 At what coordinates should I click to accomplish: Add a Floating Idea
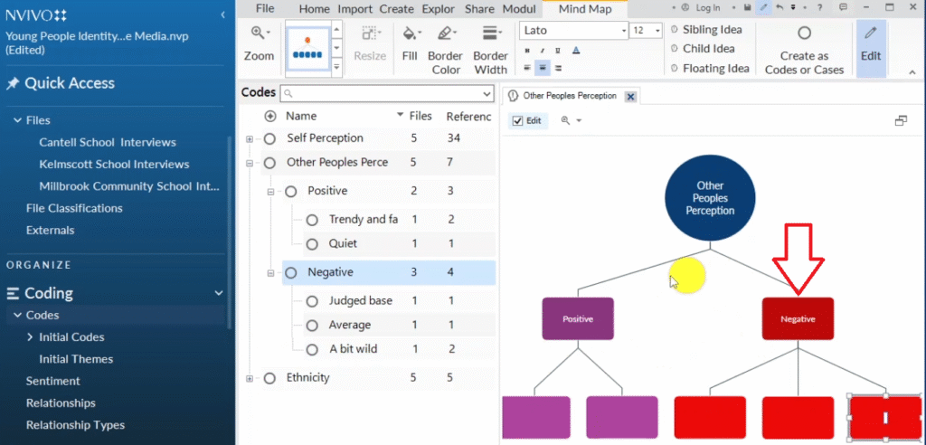(x=708, y=68)
